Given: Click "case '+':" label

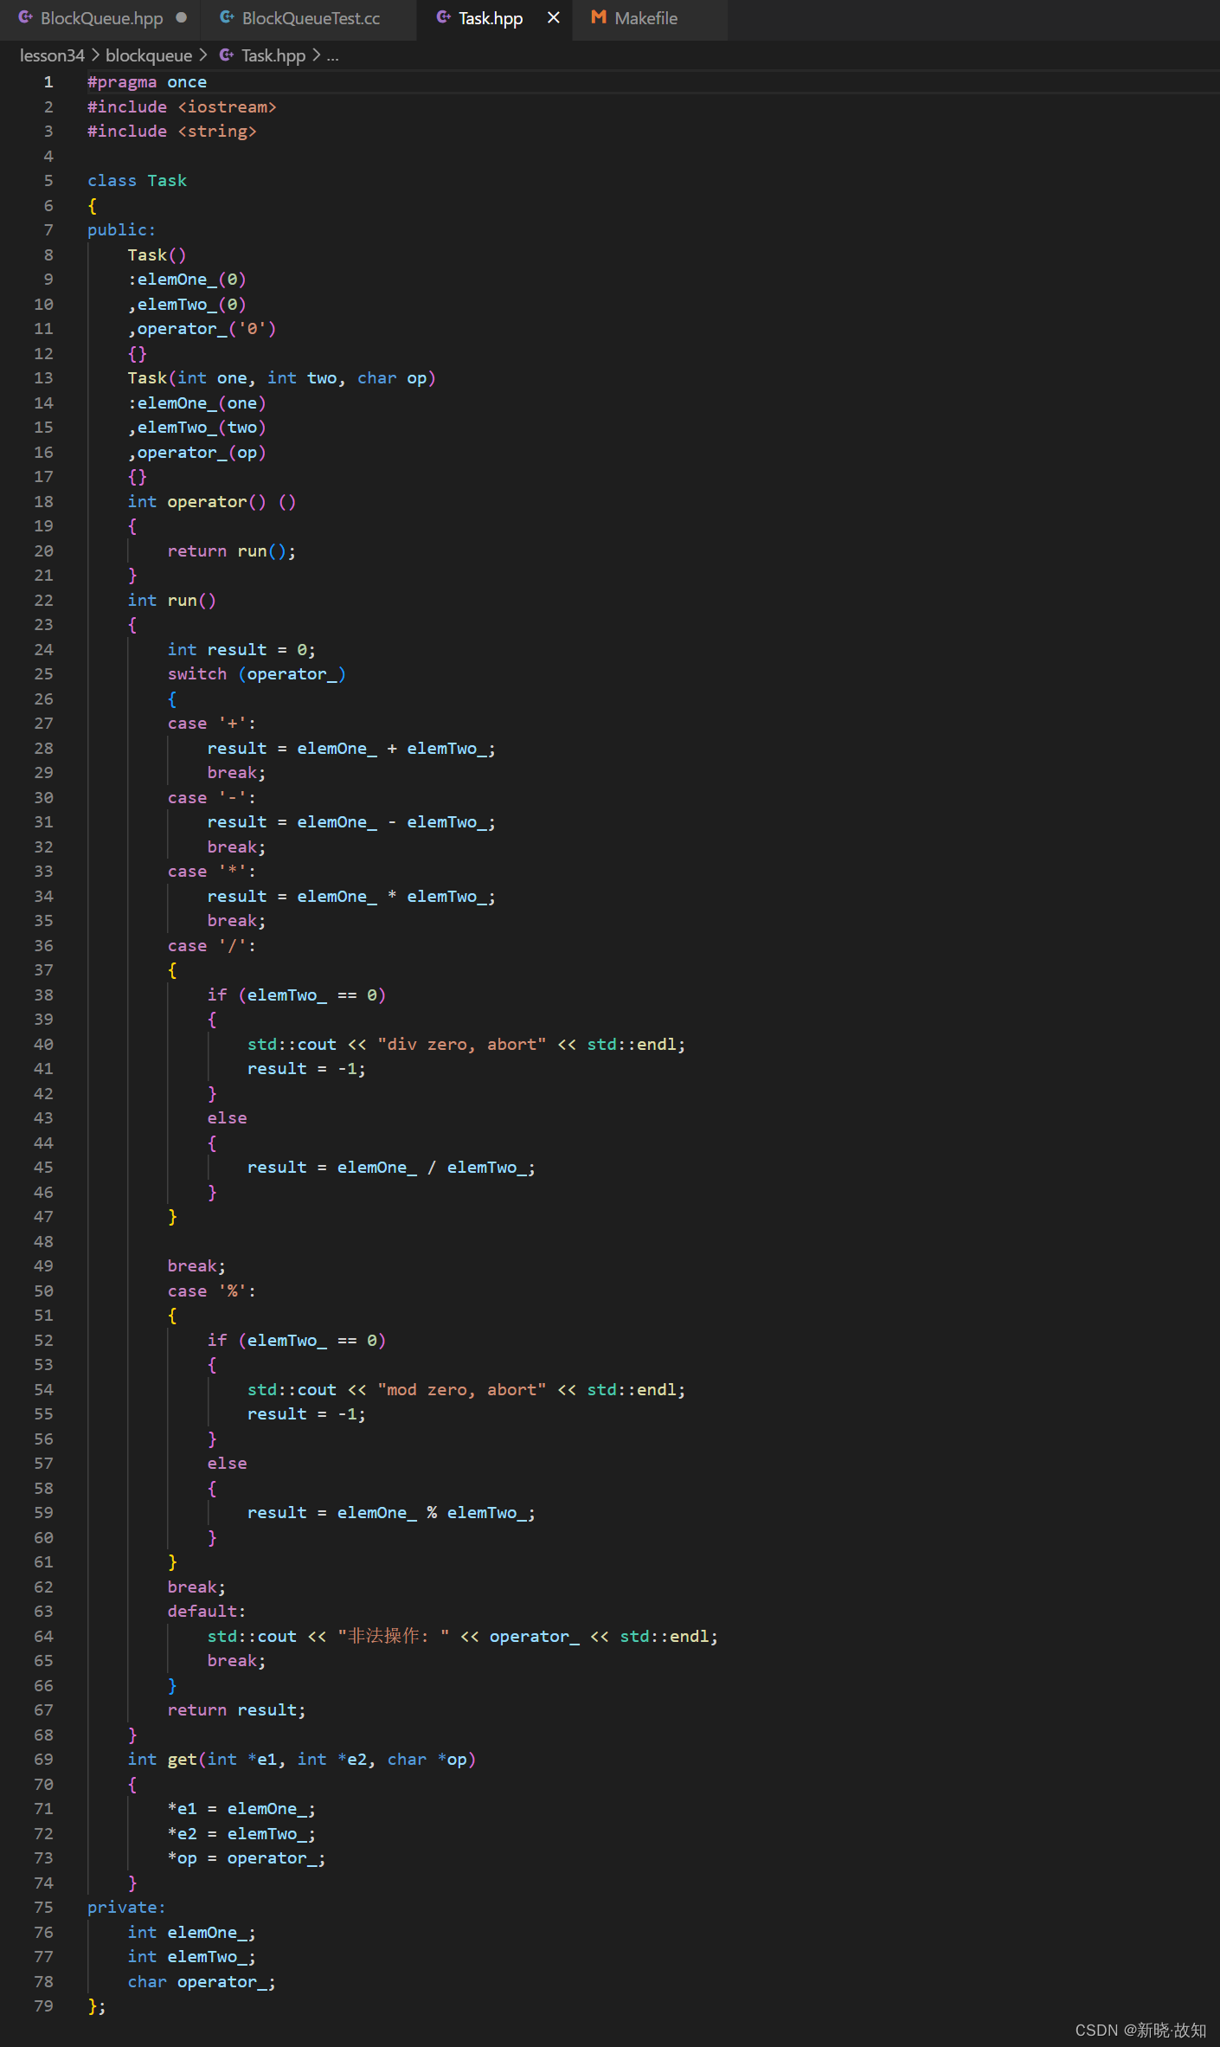Looking at the screenshot, I should [x=212, y=724].
